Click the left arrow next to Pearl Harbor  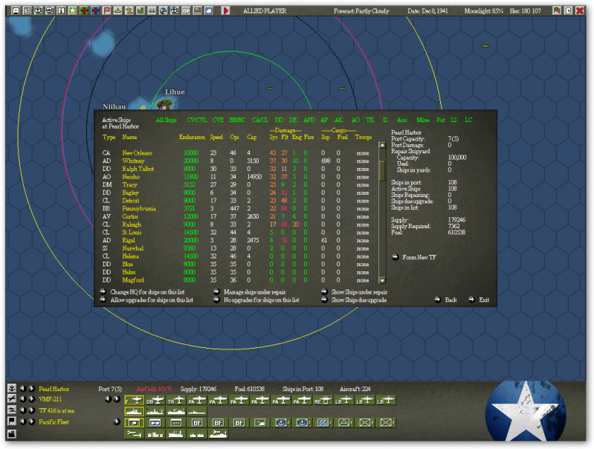23,388
